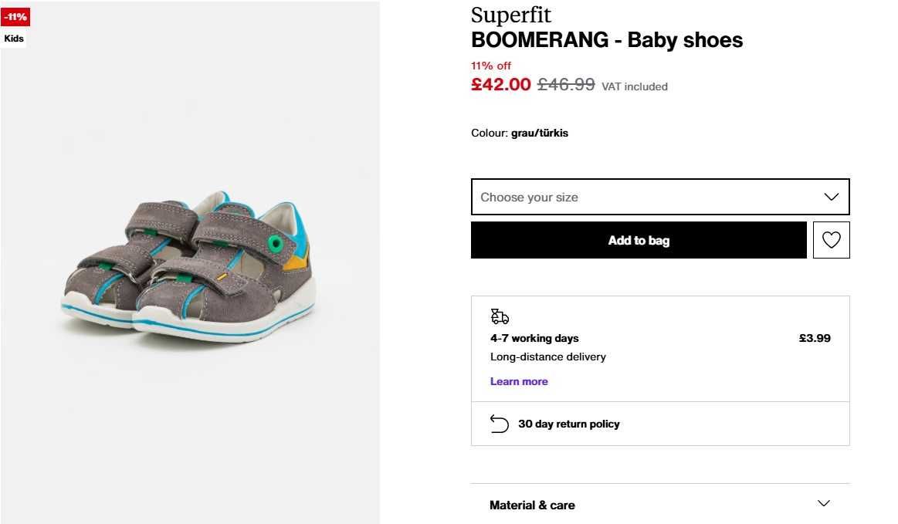Add item to wishlist with heart icon

(x=831, y=240)
